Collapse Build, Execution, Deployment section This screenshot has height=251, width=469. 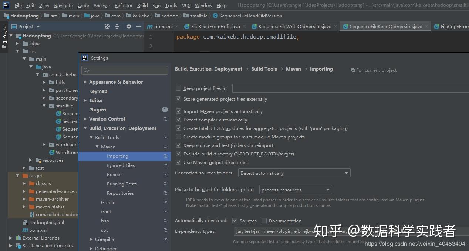[x=85, y=128]
